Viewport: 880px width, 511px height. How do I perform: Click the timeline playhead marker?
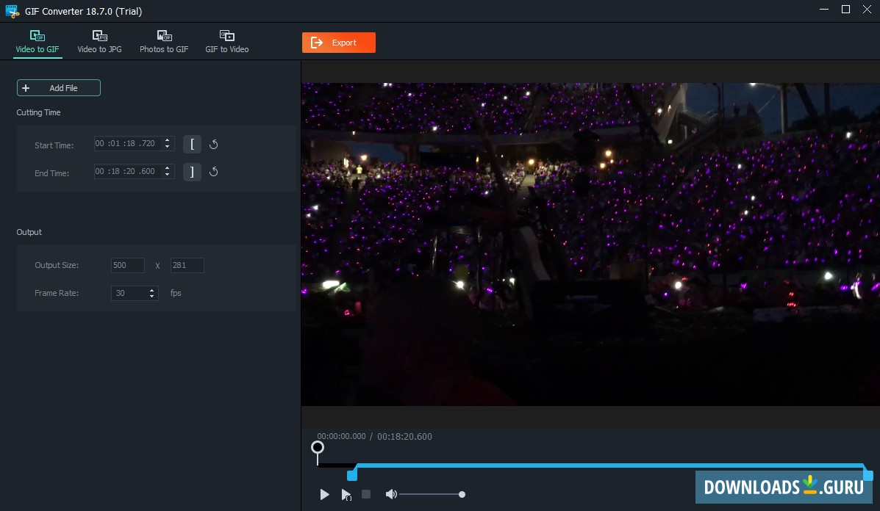click(x=318, y=448)
